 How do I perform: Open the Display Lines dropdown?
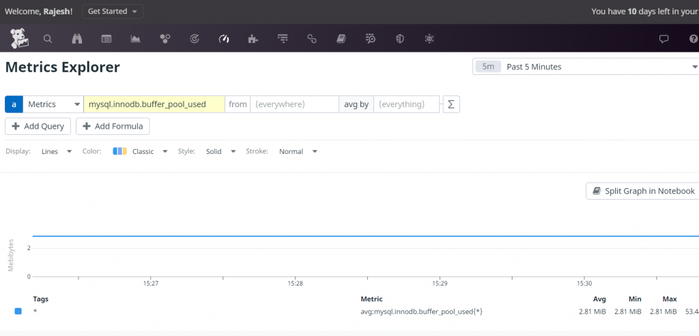point(56,151)
